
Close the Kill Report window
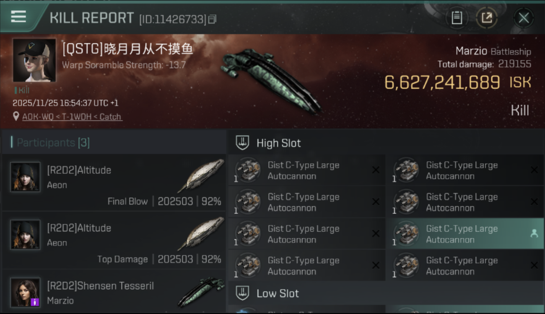524,18
